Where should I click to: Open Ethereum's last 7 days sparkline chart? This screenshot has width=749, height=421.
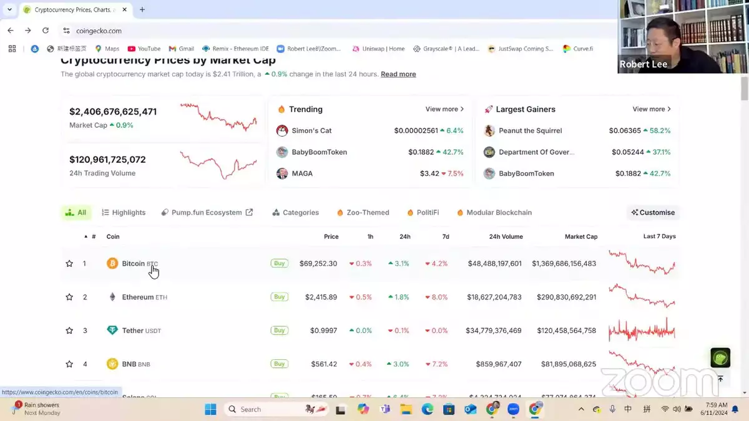pos(642,296)
